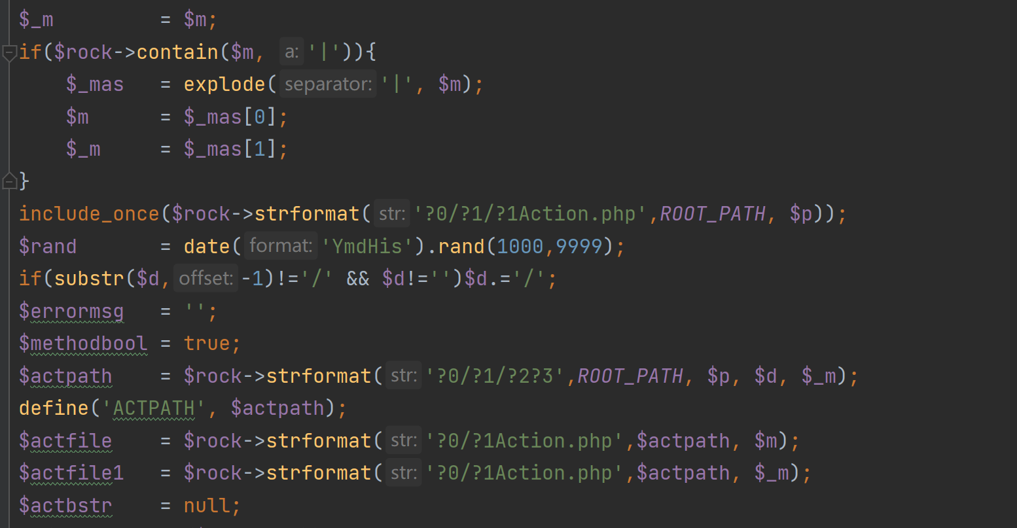Image resolution: width=1017 pixels, height=528 pixels.
Task: Click the rand function call
Action: click(461, 247)
